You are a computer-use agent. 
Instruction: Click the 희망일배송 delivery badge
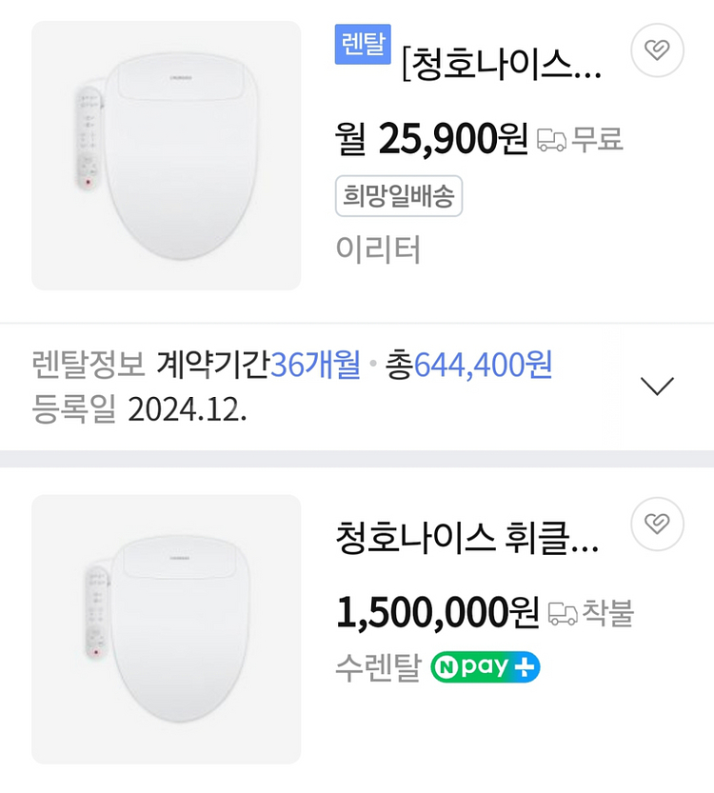[x=399, y=197]
